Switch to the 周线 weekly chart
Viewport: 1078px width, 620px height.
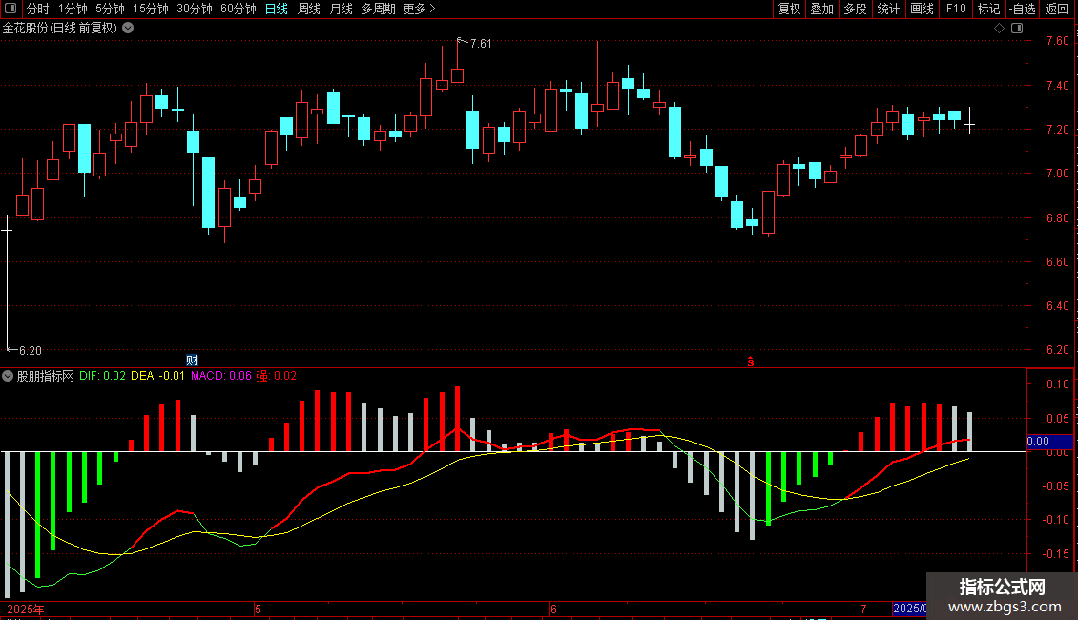(x=309, y=9)
